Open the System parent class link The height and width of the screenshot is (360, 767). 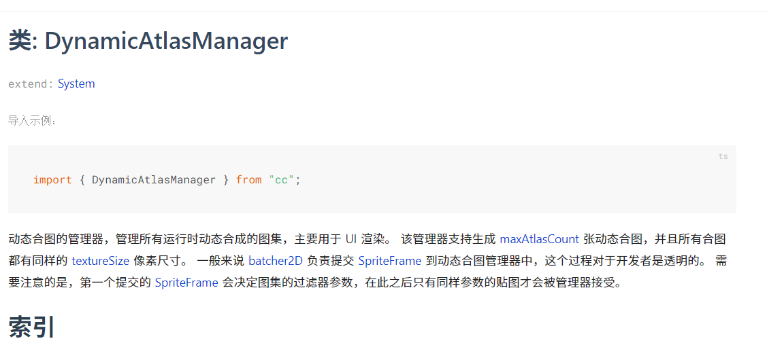(76, 84)
